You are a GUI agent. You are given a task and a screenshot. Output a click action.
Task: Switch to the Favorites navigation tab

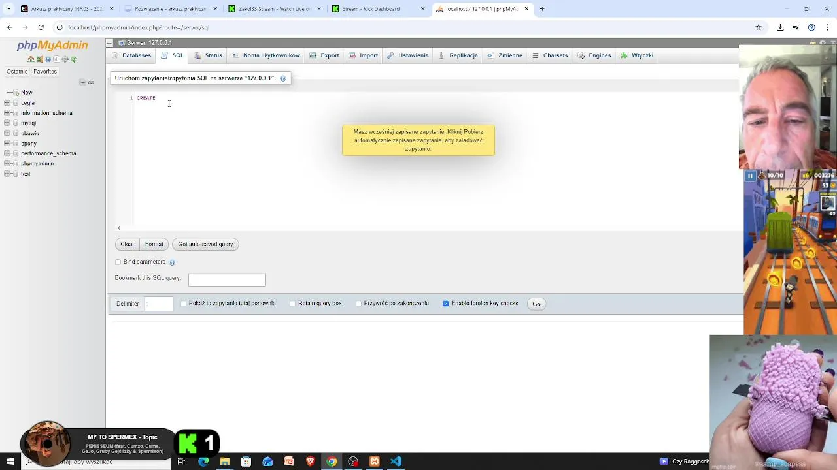tap(45, 72)
